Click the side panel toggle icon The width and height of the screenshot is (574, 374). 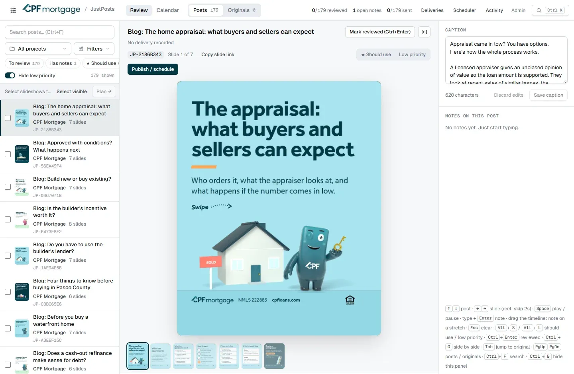[x=425, y=32]
